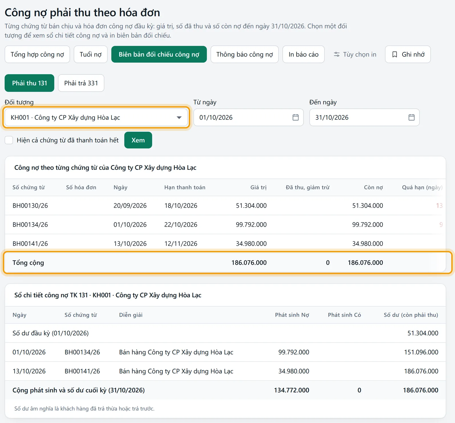
Task: Click the due date 12/11/2026 cell
Action: tap(181, 244)
